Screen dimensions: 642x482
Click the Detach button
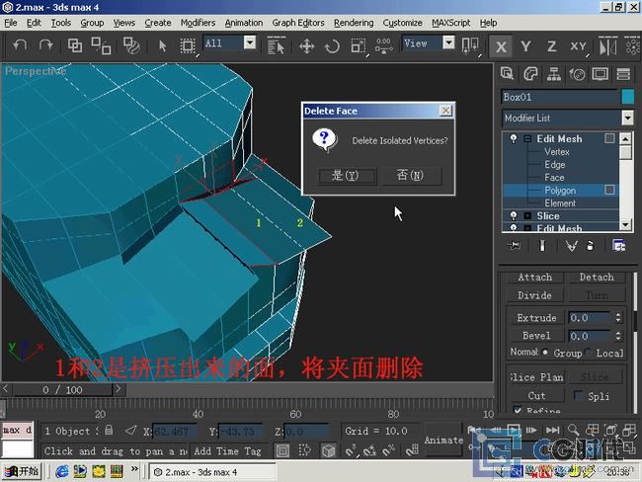pos(597,278)
